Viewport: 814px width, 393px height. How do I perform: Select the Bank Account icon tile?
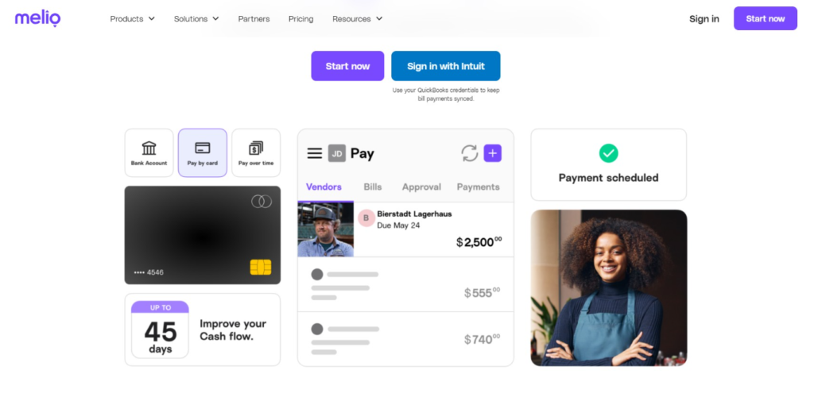tap(149, 153)
